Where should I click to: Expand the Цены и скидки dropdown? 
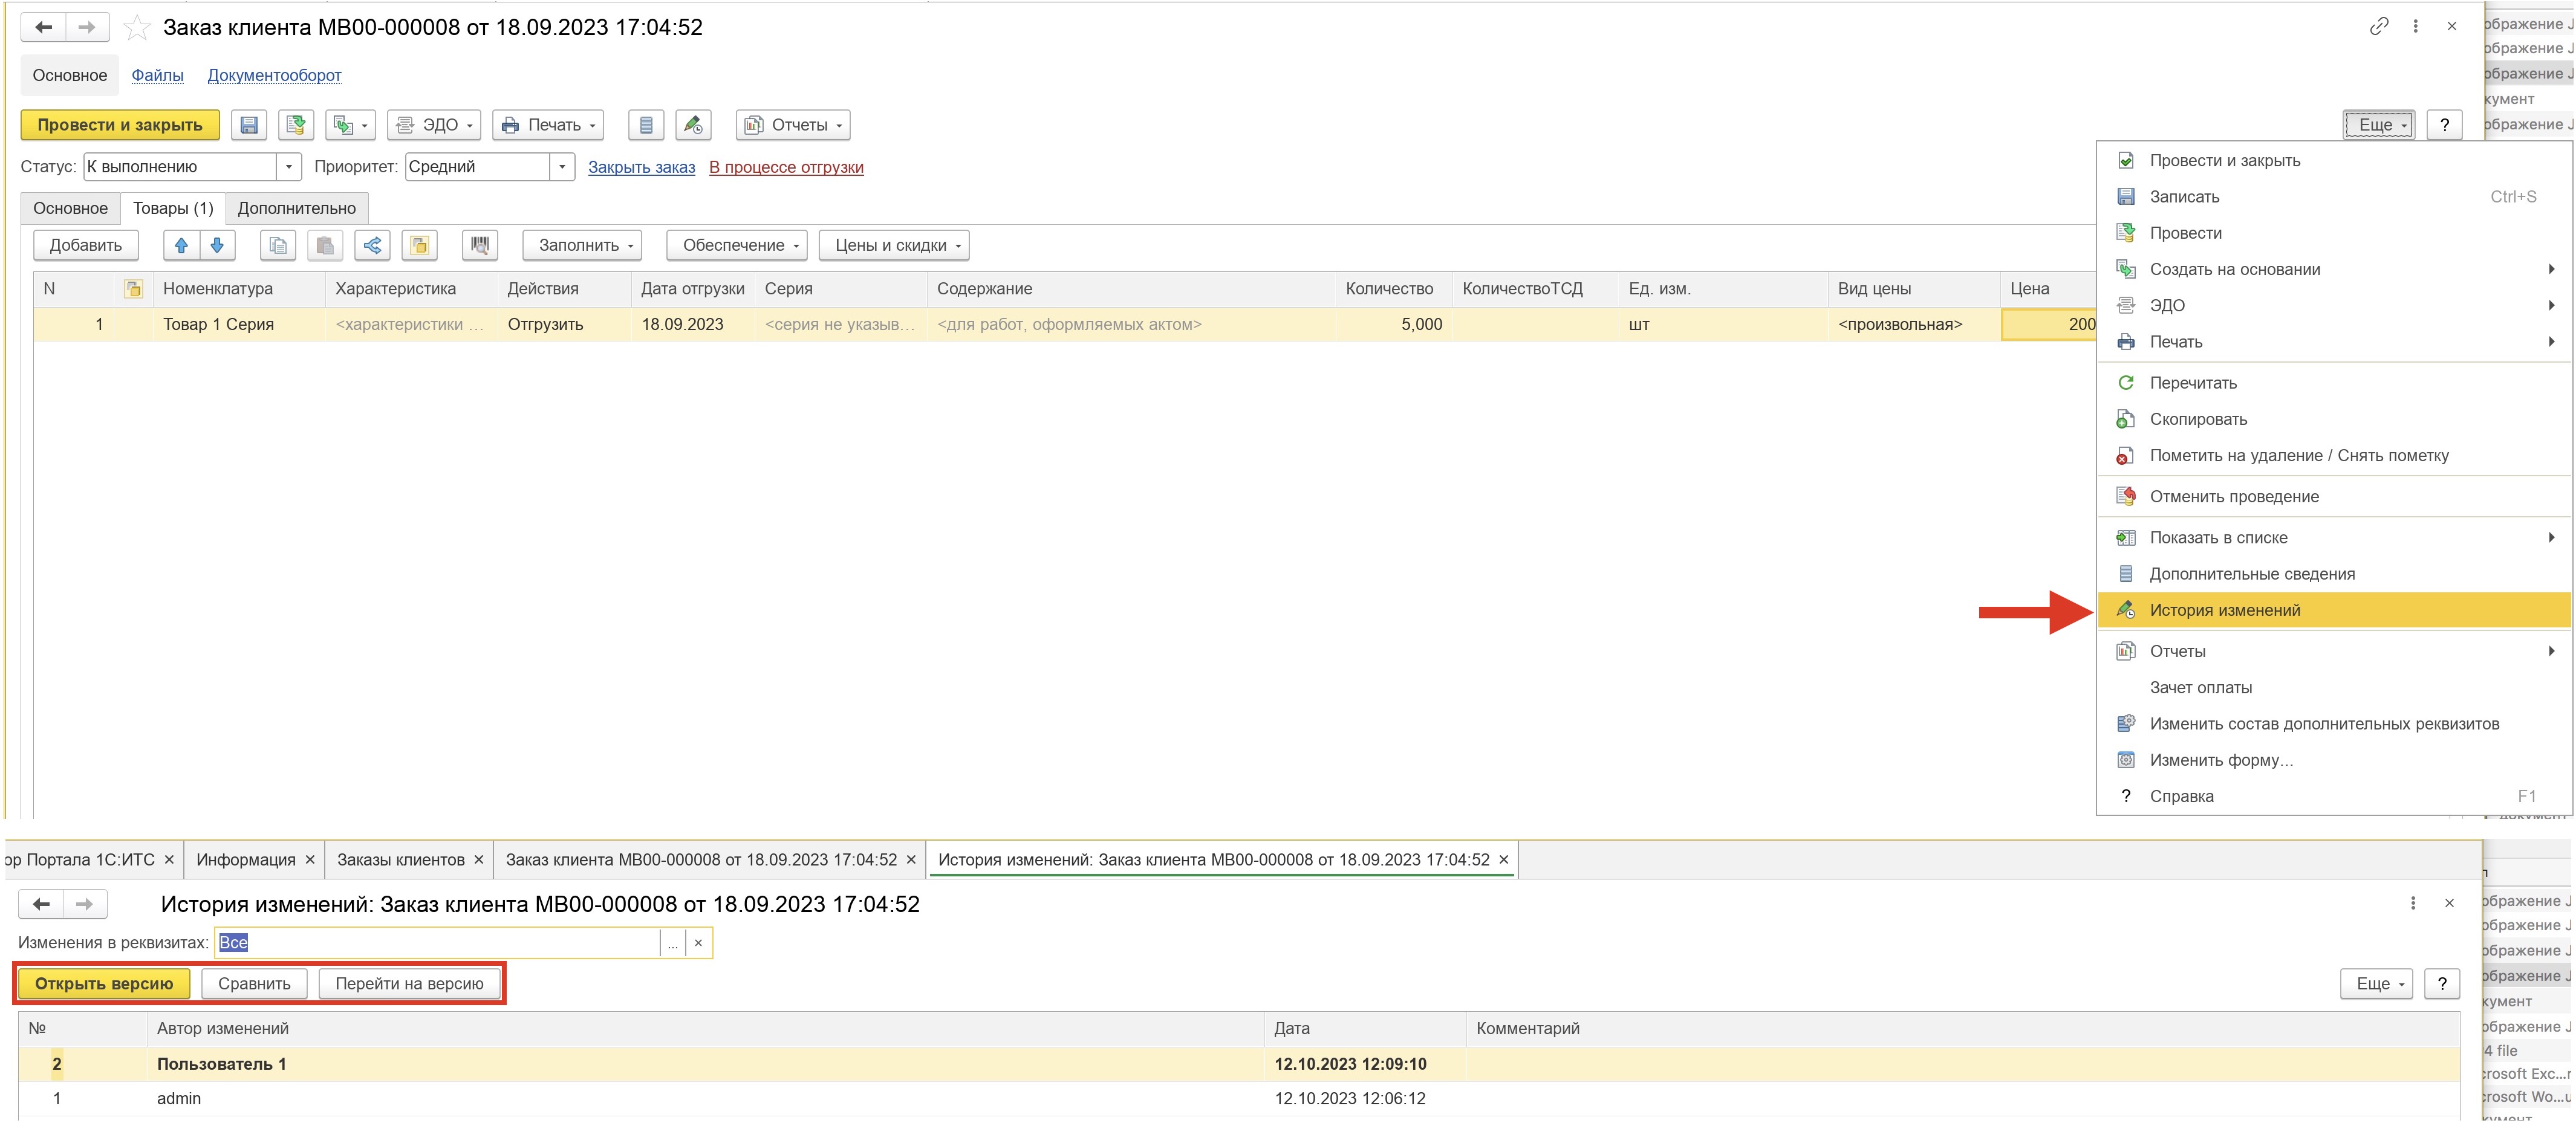coord(895,246)
